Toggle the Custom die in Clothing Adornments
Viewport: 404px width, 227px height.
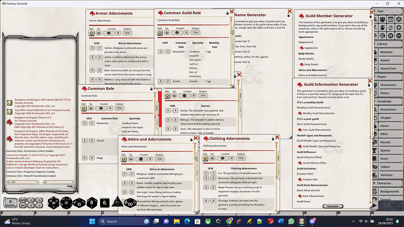click(x=223, y=158)
